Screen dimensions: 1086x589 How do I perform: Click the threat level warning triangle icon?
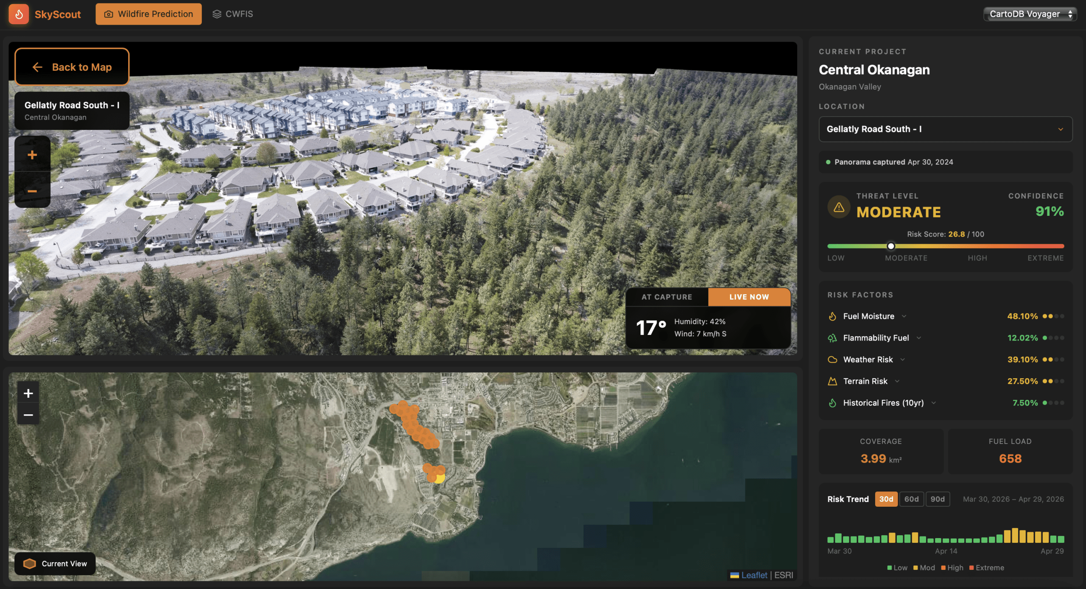click(839, 207)
